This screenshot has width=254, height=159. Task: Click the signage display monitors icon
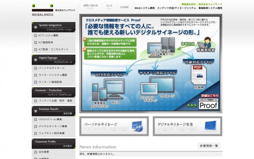(157, 86)
